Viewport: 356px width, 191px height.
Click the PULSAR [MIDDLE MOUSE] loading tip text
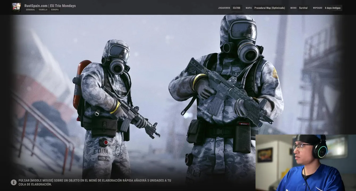click(x=95, y=182)
